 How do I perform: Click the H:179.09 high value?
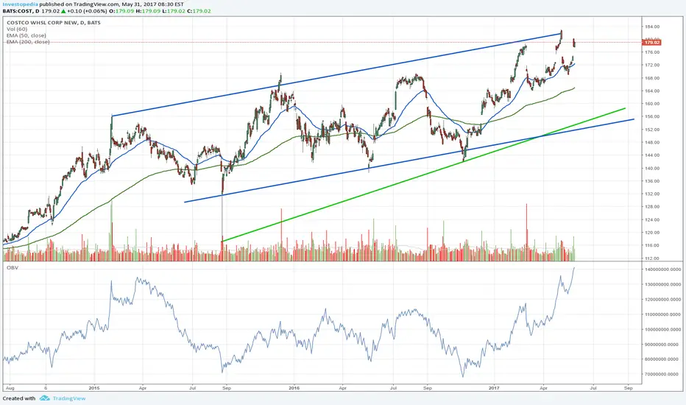(x=147, y=10)
